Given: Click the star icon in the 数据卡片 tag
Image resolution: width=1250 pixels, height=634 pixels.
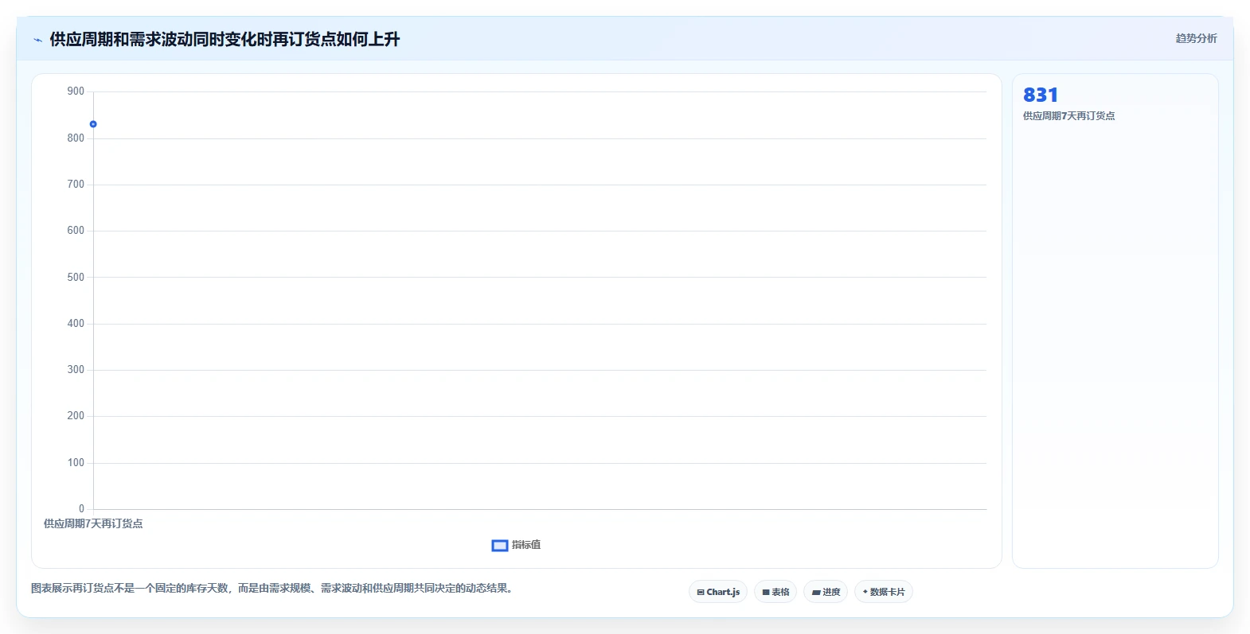Looking at the screenshot, I should (865, 592).
